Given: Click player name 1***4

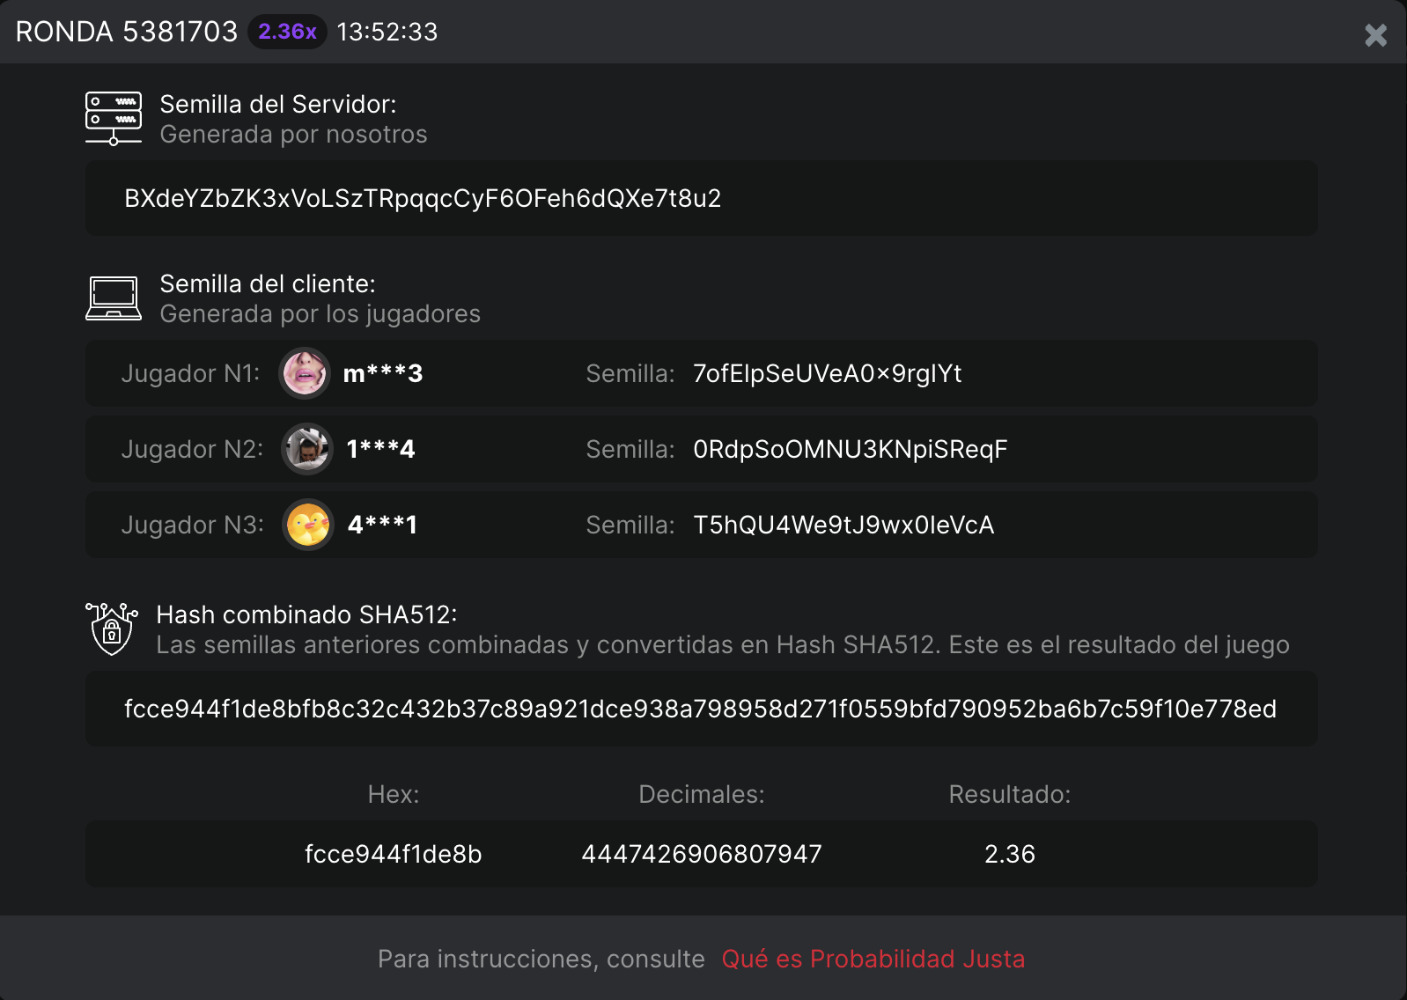Looking at the screenshot, I should point(380,449).
